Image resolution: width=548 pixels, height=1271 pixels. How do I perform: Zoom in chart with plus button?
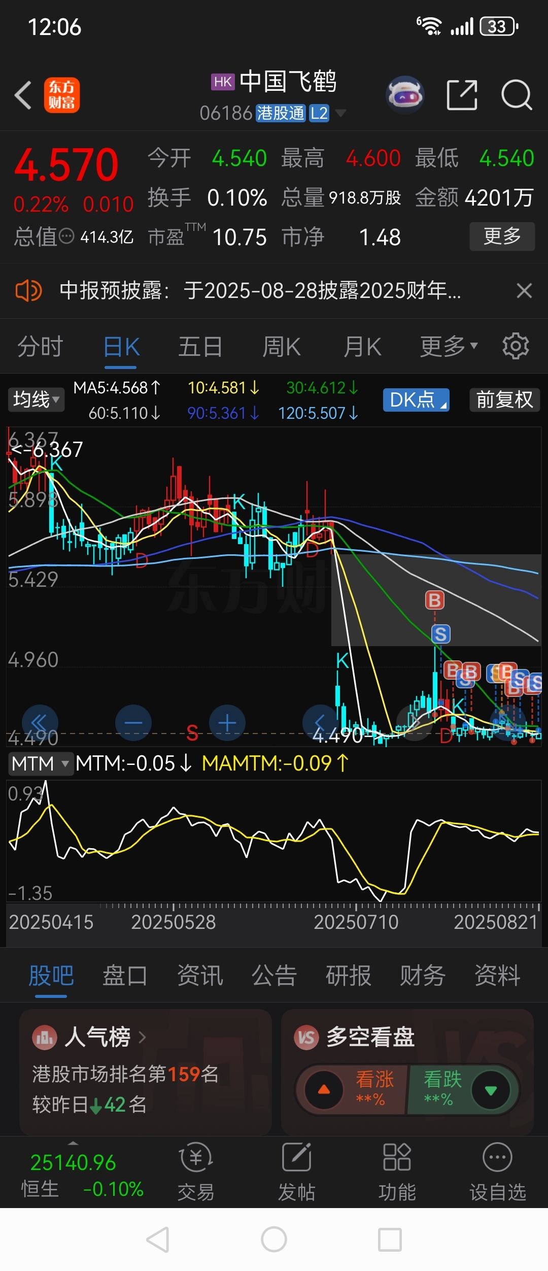tap(227, 723)
